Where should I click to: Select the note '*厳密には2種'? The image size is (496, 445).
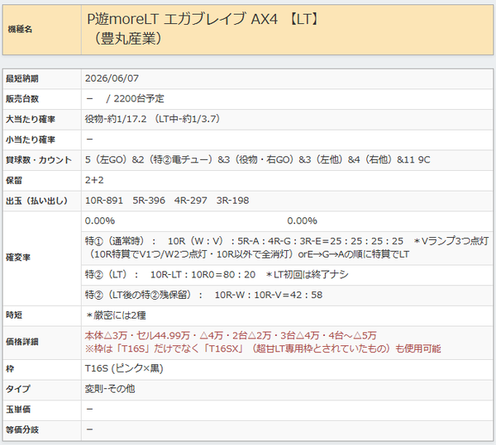pyautogui.click(x=116, y=315)
